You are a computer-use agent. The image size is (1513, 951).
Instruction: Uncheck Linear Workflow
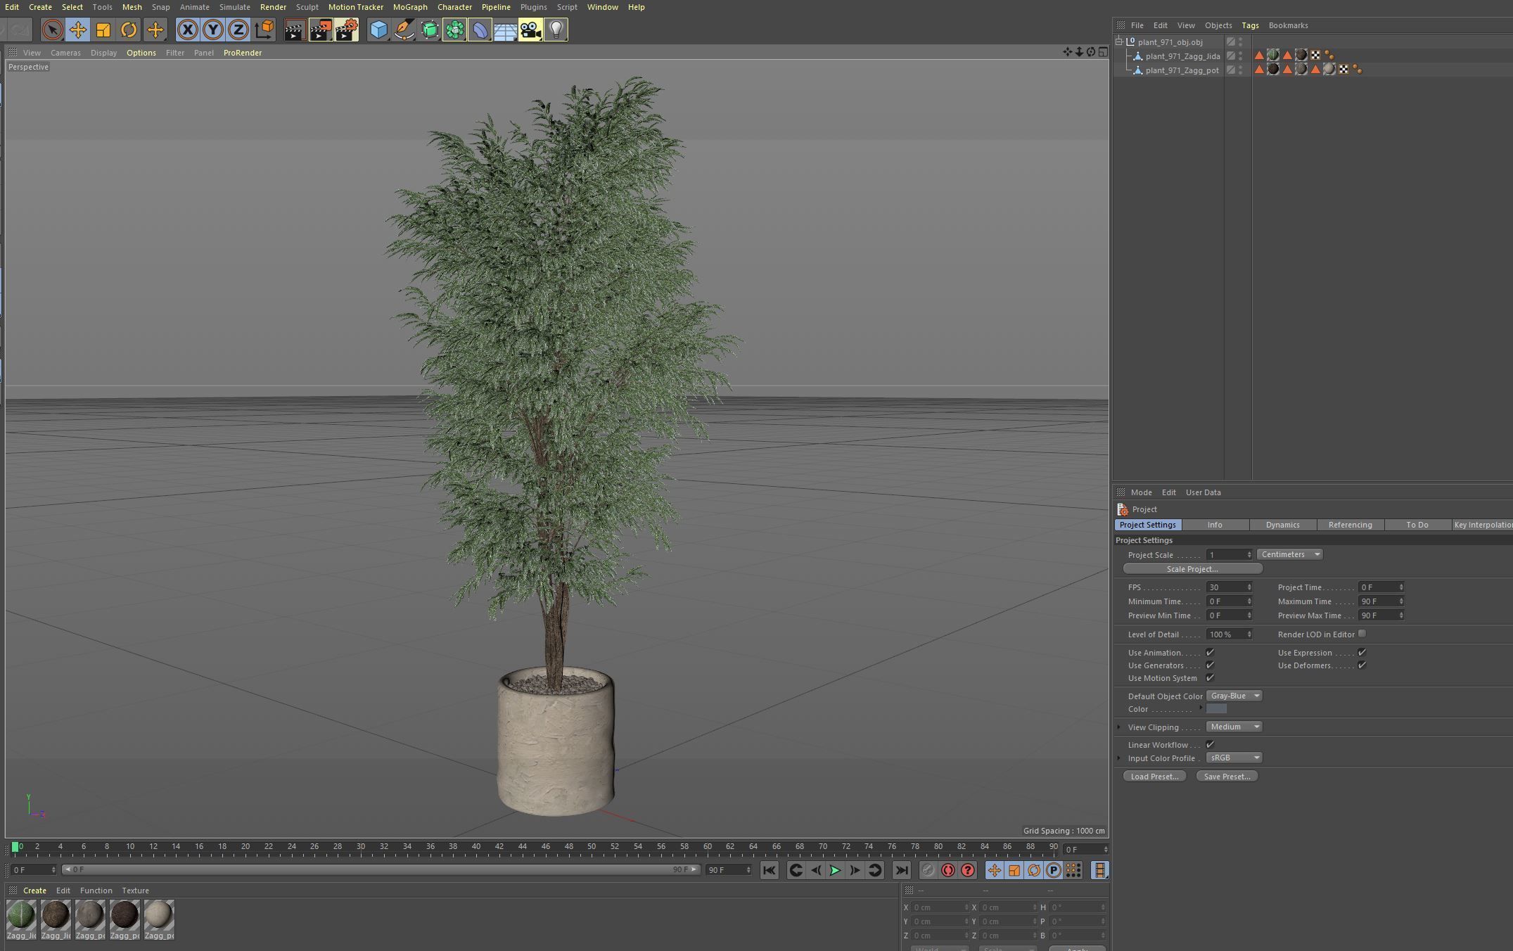[x=1210, y=744]
